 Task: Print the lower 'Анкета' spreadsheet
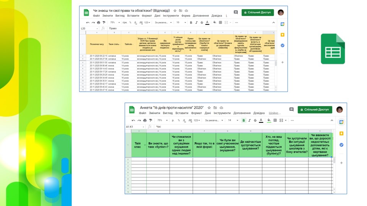[145, 121]
